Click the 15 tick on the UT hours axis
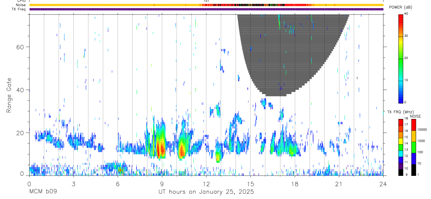 click(x=250, y=184)
